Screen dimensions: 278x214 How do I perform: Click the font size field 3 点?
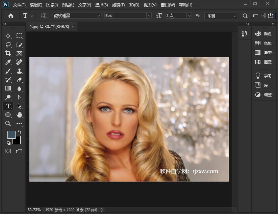[x=176, y=16]
